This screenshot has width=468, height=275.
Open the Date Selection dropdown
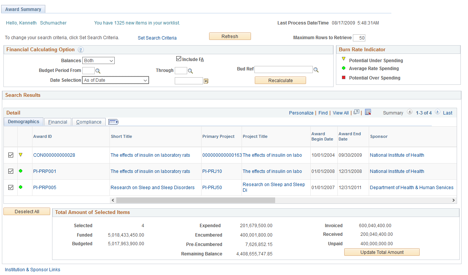point(115,80)
